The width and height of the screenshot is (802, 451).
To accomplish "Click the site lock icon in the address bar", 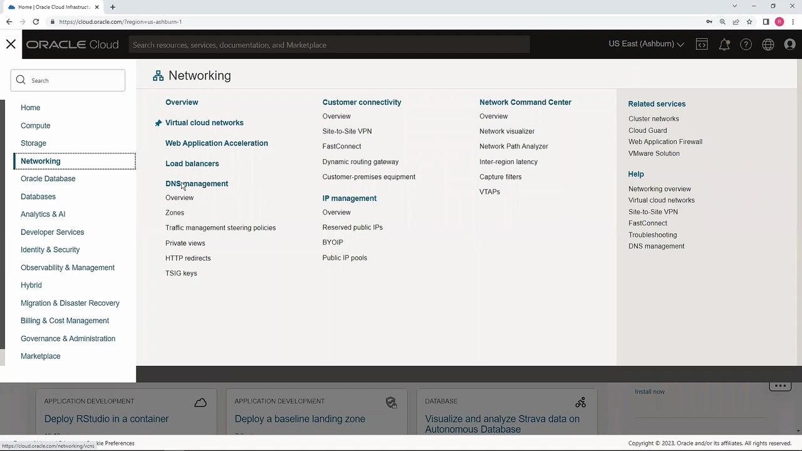I will tap(52, 21).
